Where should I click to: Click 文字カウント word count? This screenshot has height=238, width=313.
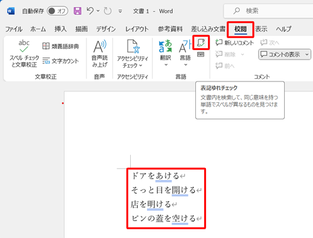coord(61,61)
